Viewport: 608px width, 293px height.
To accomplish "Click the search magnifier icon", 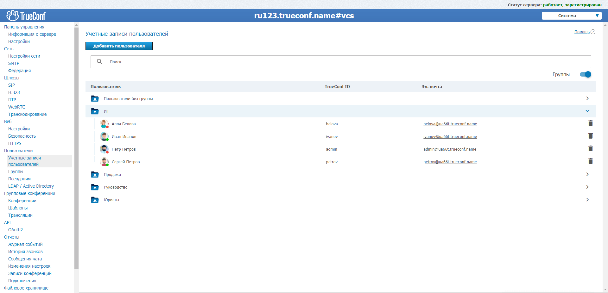I will click(99, 62).
